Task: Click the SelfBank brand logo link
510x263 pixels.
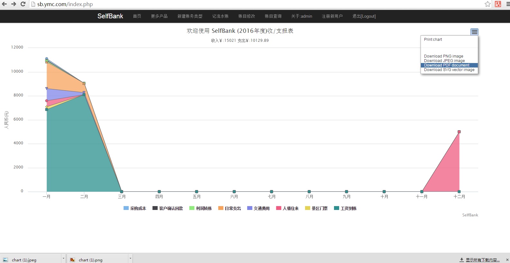Action: click(110, 16)
